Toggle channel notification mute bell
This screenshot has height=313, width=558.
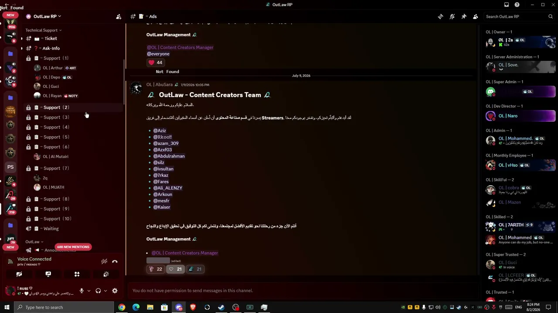(x=452, y=17)
